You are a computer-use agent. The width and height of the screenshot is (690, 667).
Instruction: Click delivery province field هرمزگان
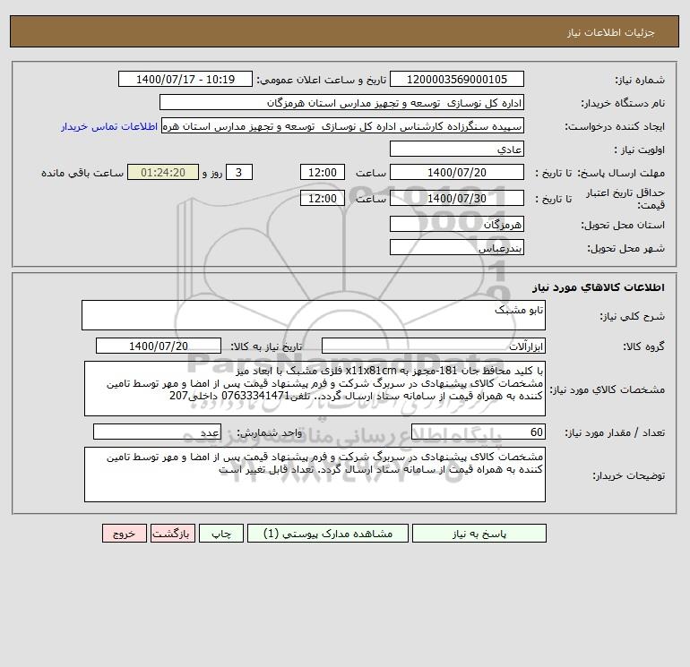click(457, 224)
